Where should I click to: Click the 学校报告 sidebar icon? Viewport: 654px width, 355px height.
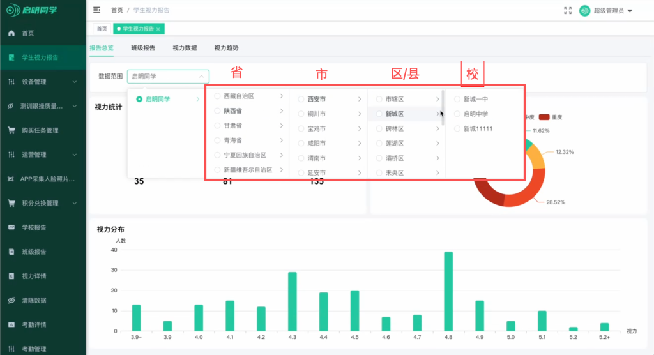(x=11, y=227)
